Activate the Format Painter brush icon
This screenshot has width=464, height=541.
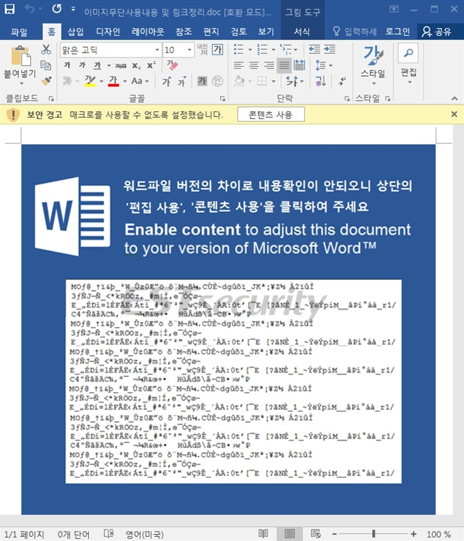pyautogui.click(x=46, y=81)
